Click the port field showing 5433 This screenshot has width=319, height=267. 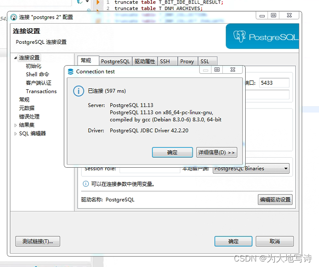click(274, 83)
